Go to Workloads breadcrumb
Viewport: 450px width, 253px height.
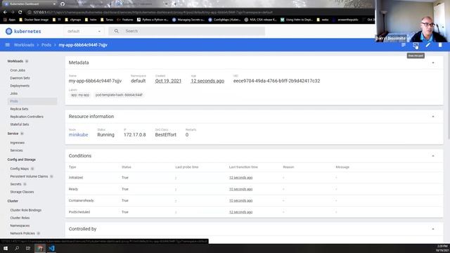[24, 45]
